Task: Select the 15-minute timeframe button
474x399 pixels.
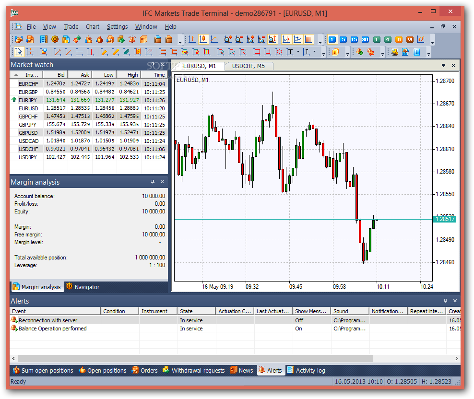Action: 354,40
